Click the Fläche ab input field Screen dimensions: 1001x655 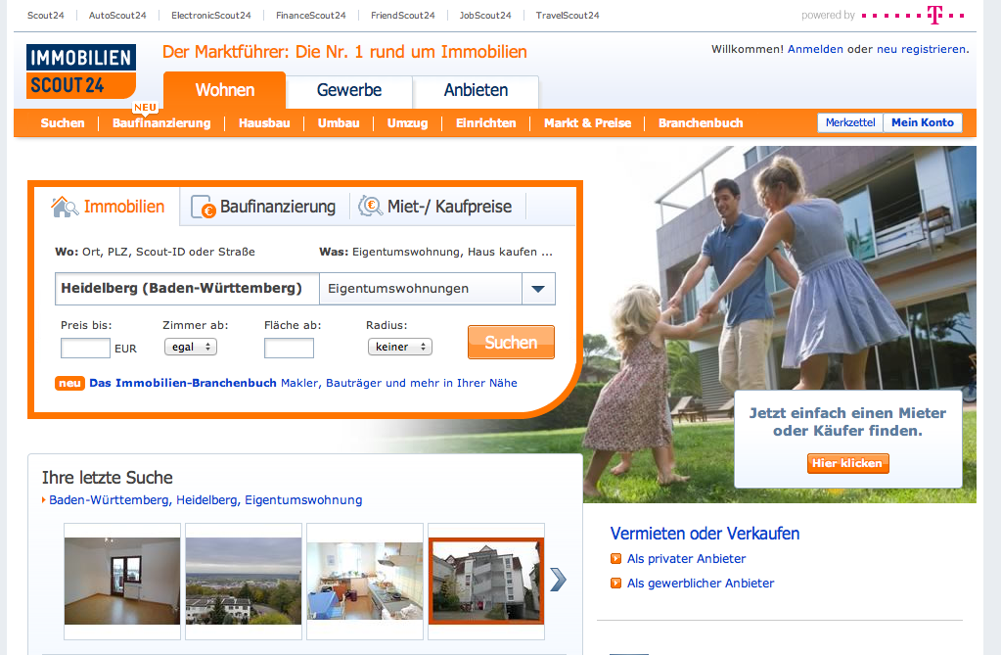tap(290, 349)
